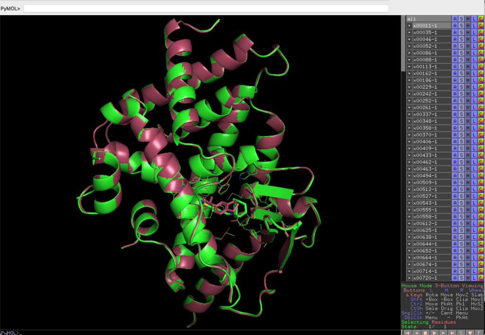Viewport: 485px width, 335px height.
Task: Toggle visibility of object x00494-1
Action: [x=432, y=176]
